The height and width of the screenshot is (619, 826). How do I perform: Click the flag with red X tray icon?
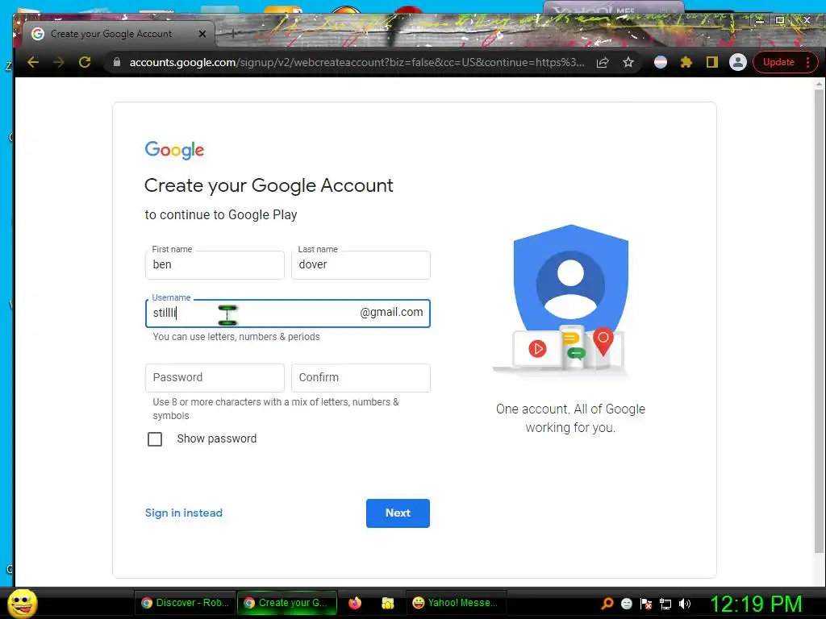pos(646,604)
